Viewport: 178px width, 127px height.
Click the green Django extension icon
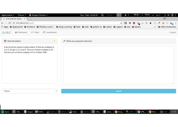pyautogui.click(x=125, y=23)
